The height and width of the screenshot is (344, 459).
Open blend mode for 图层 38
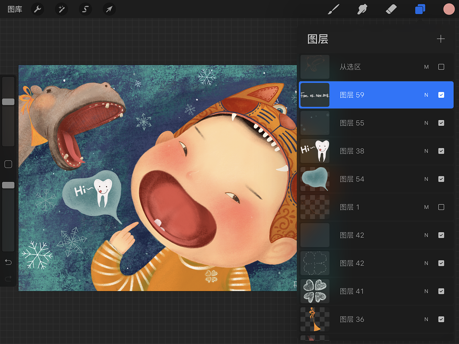(426, 151)
